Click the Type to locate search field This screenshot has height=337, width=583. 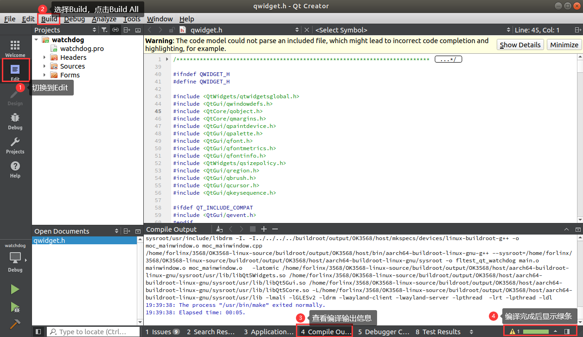94,332
